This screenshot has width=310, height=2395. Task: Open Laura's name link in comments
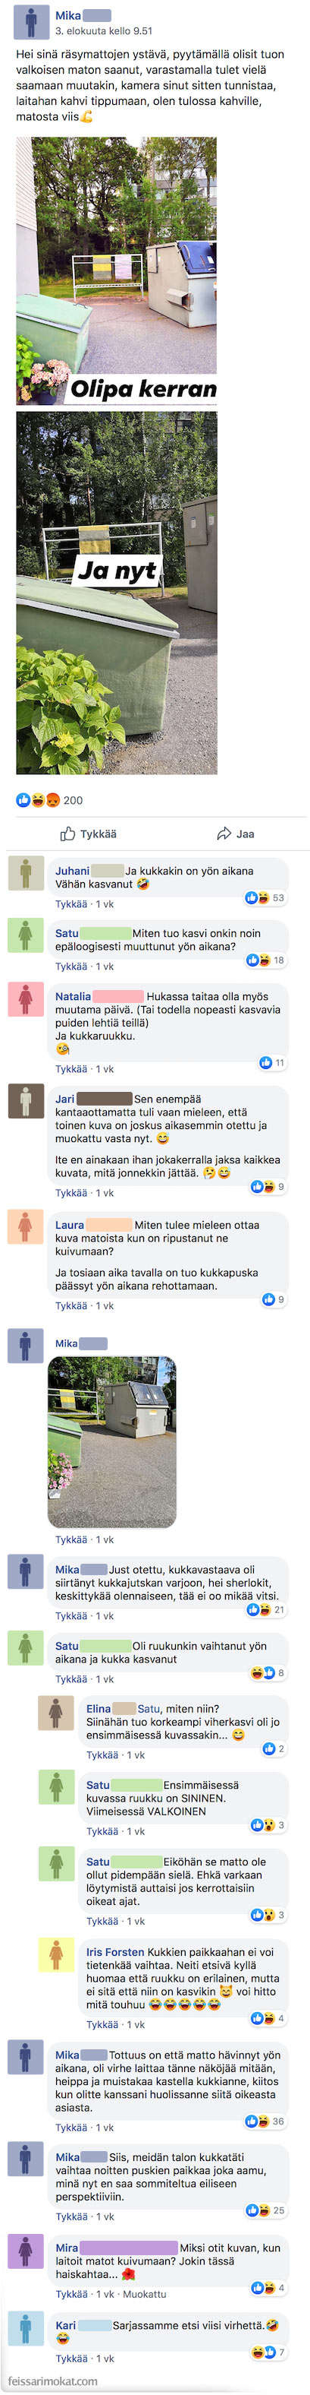(x=70, y=1224)
